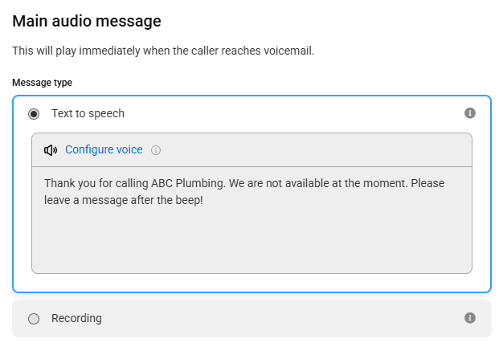This screenshot has width=499, height=347.
Task: Place cursor after the word beep! in the message
Action: pos(203,200)
